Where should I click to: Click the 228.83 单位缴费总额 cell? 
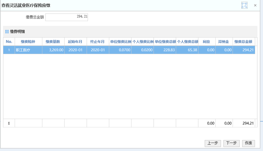pyautogui.click(x=165, y=50)
